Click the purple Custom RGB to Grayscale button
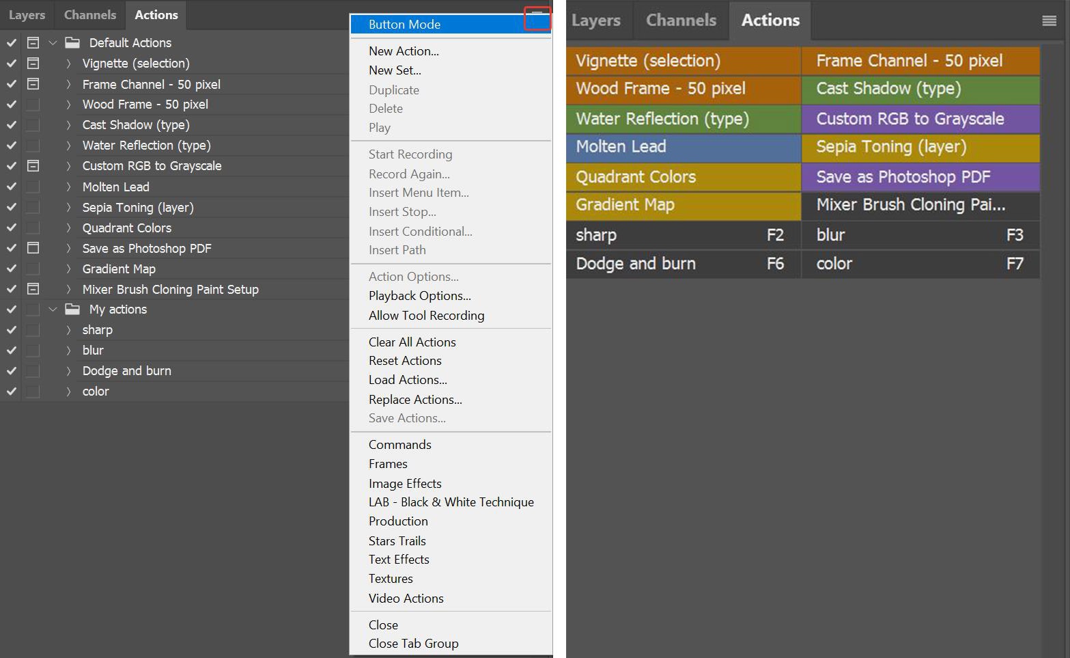The width and height of the screenshot is (1070, 658). [x=920, y=119]
